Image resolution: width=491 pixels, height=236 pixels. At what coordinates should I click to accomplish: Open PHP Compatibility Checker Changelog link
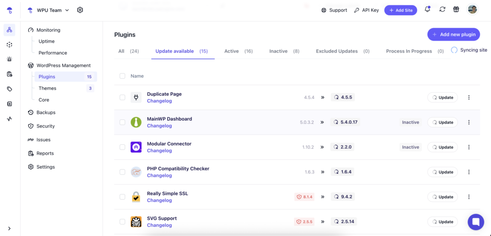159,175
